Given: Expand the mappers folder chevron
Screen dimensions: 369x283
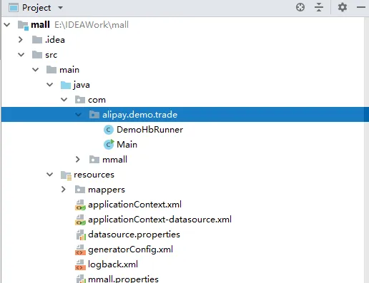Looking at the screenshot, I should (64, 190).
